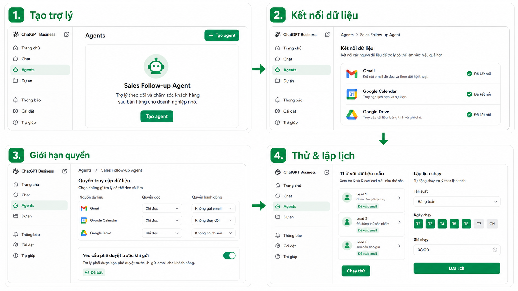Click the Lead 3 person avatar icon

(347, 245)
